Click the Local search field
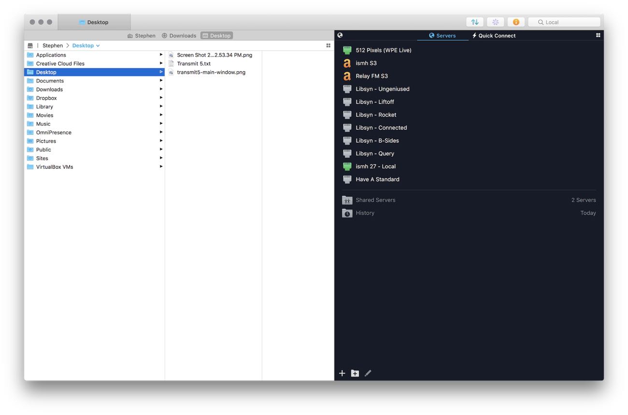This screenshot has height=415, width=628. coord(564,22)
